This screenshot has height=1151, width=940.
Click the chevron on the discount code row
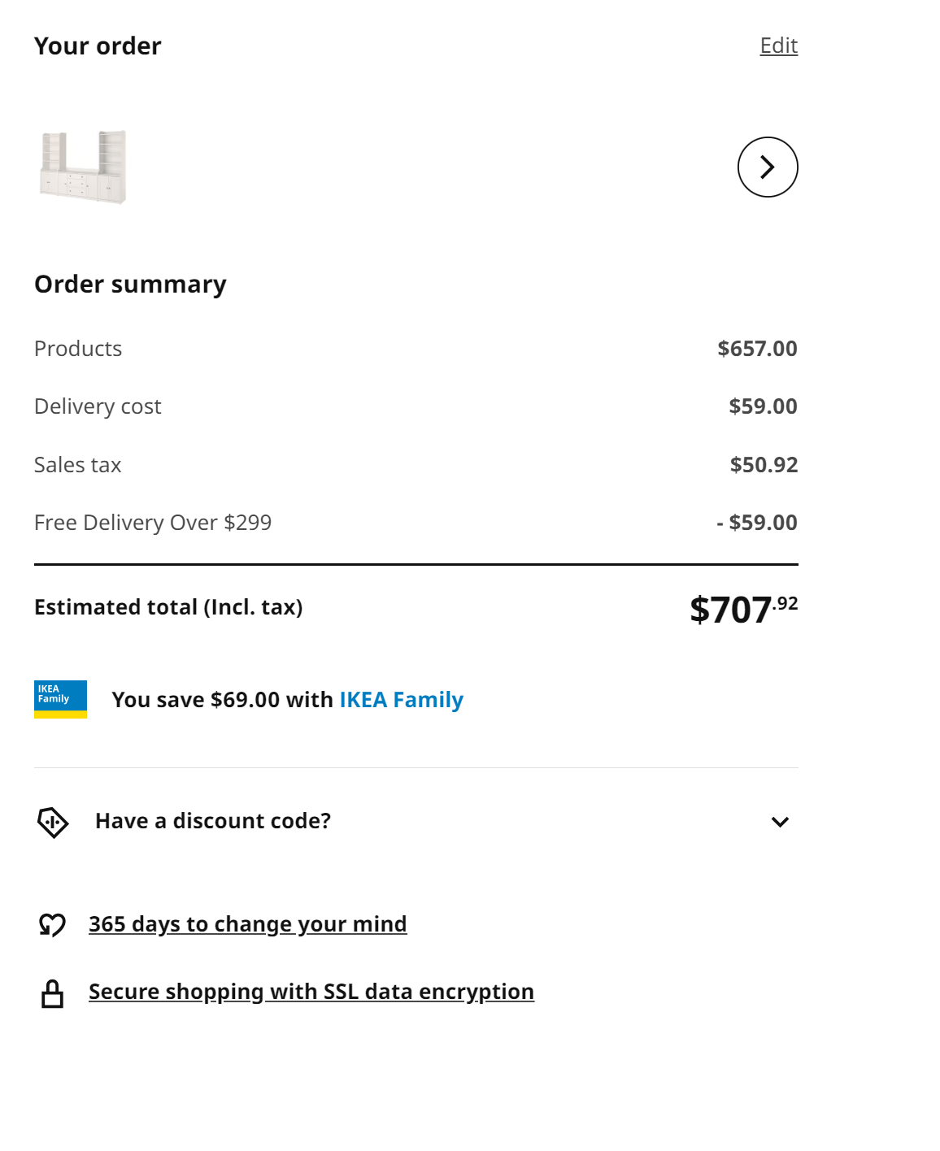781,822
